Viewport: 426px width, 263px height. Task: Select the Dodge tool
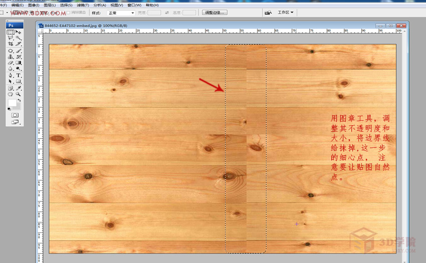pos(19,69)
